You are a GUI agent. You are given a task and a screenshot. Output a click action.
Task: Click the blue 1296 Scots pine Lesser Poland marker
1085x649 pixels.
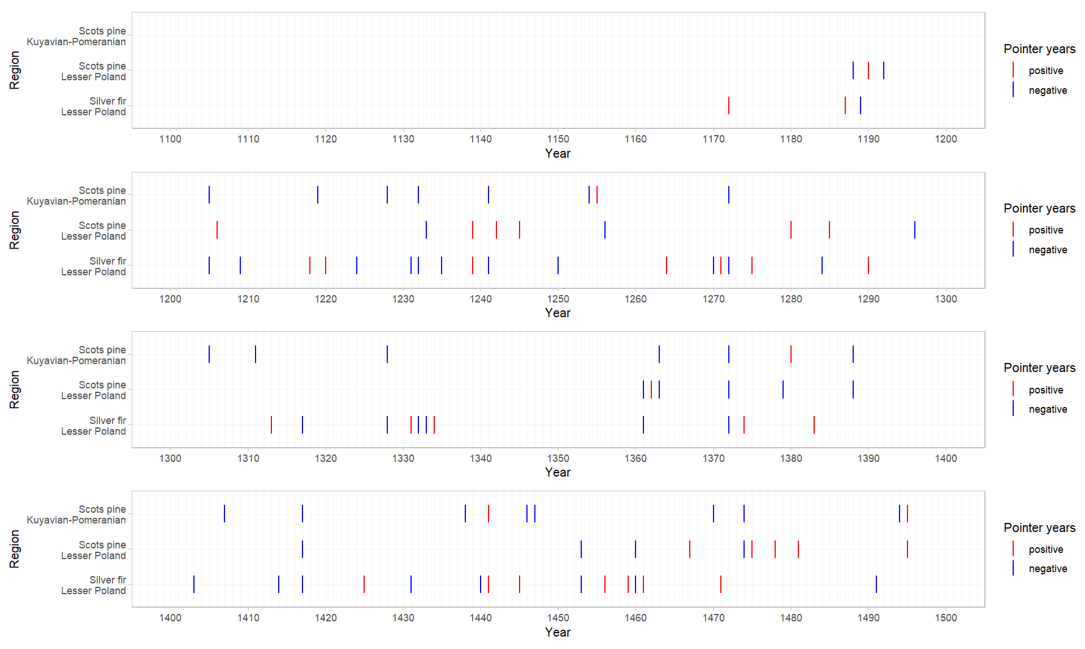914,230
